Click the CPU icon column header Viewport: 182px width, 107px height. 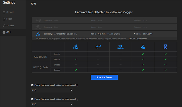[x=165, y=47]
